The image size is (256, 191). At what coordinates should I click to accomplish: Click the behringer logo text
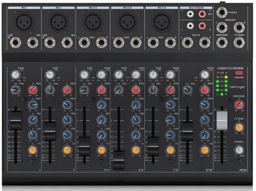coord(238,87)
